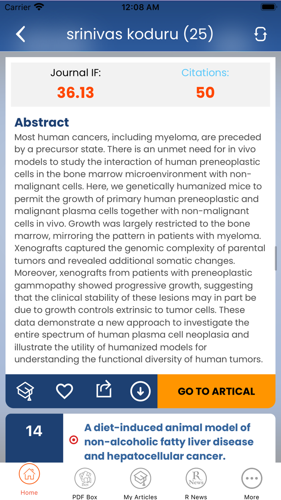Download the article with the download icon
This screenshot has height=500, width=281.
tap(140, 390)
